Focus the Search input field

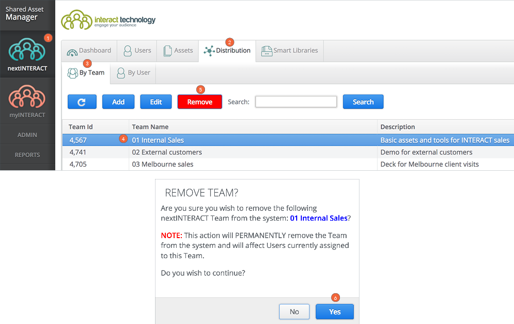point(296,102)
